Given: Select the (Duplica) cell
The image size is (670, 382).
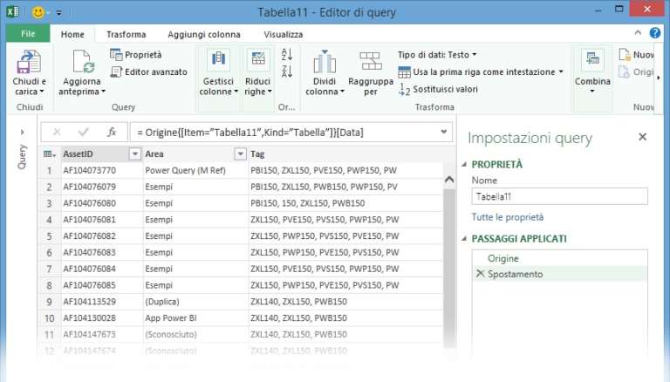Looking at the screenshot, I should 195,302.
